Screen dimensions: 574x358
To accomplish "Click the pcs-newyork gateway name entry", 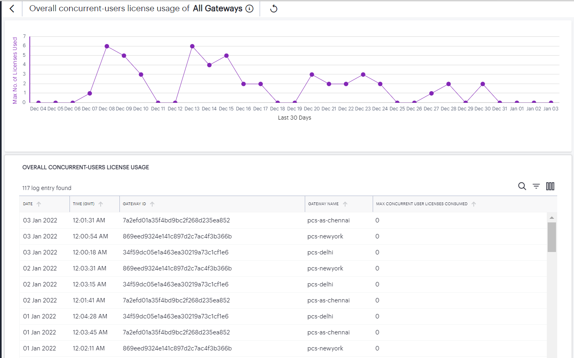I will [325, 236].
